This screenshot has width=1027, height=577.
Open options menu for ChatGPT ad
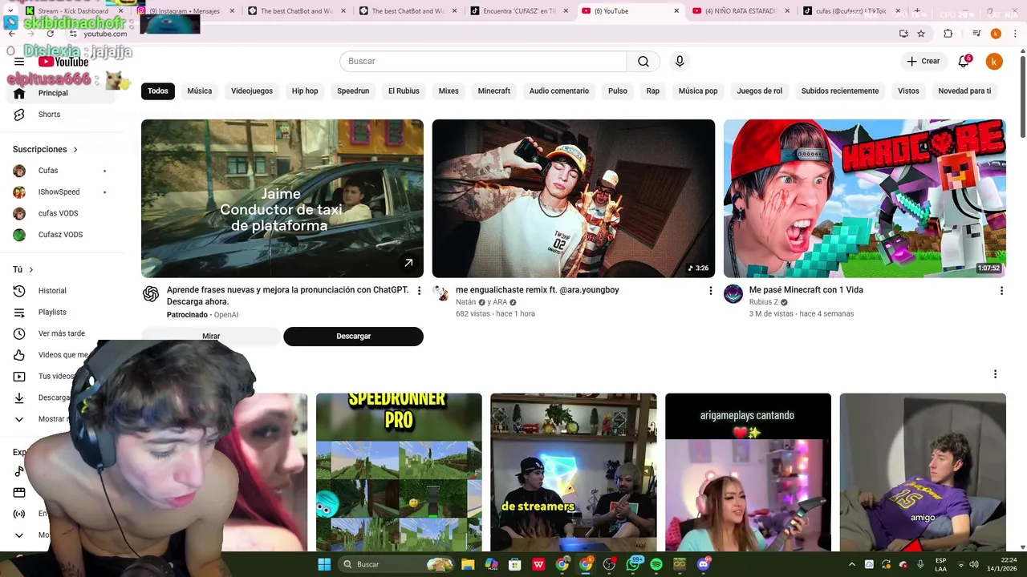pos(419,291)
